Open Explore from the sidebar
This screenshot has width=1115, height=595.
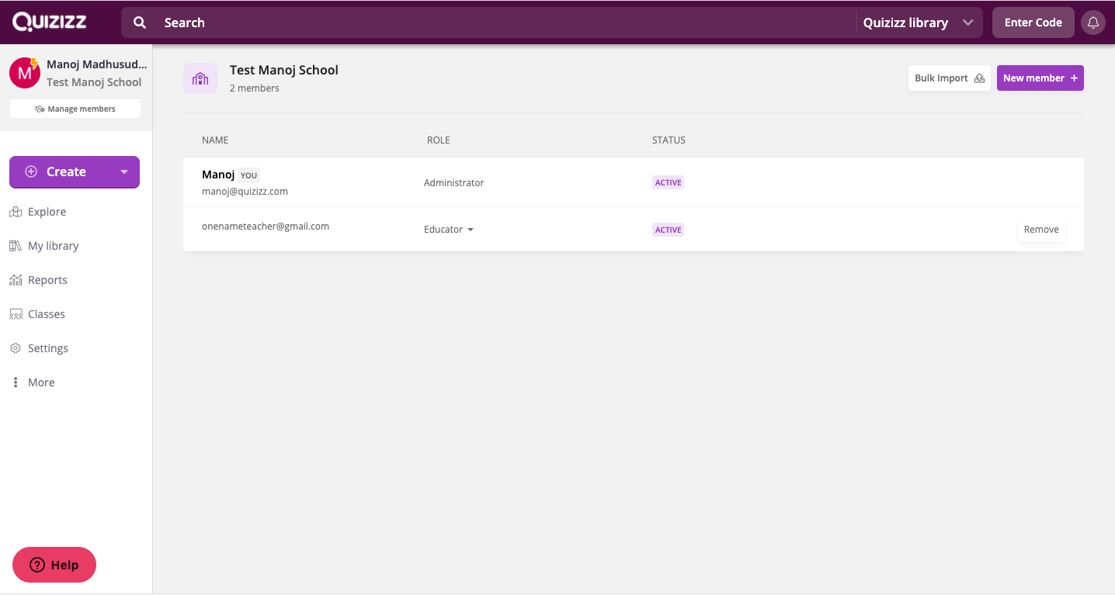point(47,212)
